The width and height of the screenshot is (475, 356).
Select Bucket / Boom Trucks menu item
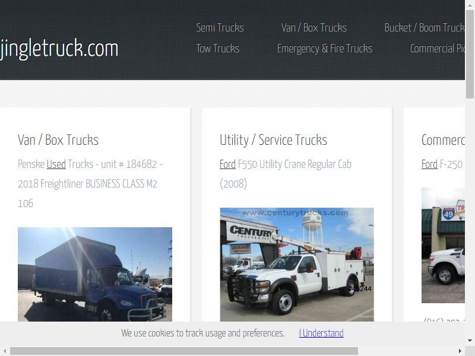pos(425,28)
